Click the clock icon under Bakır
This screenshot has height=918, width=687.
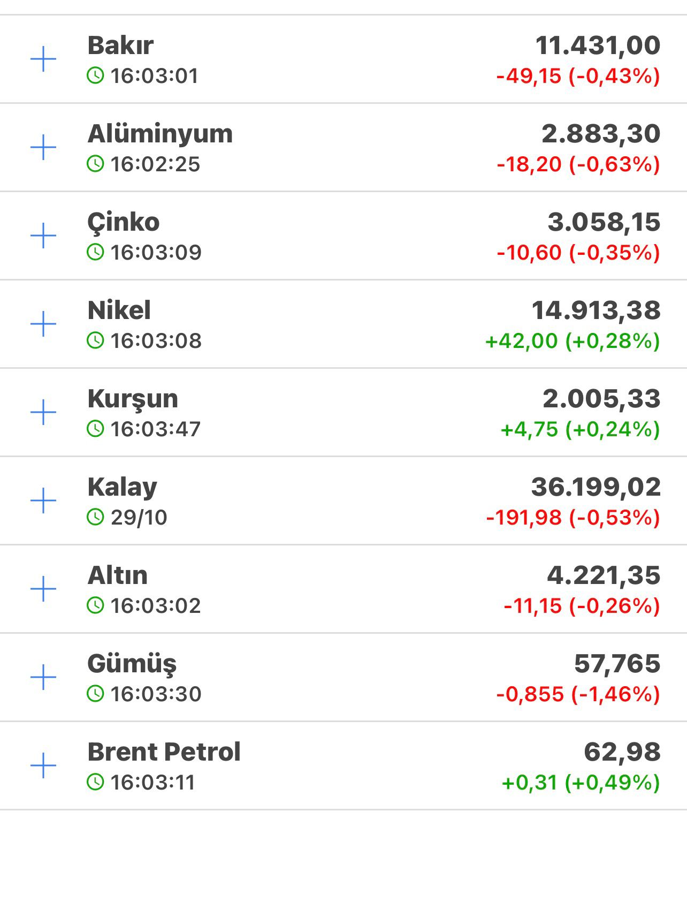click(95, 75)
